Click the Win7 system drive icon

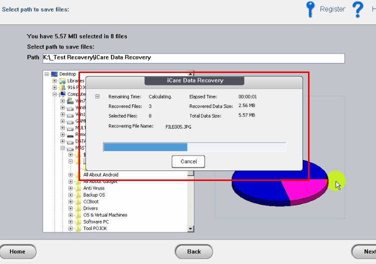pyautogui.click(x=70, y=101)
